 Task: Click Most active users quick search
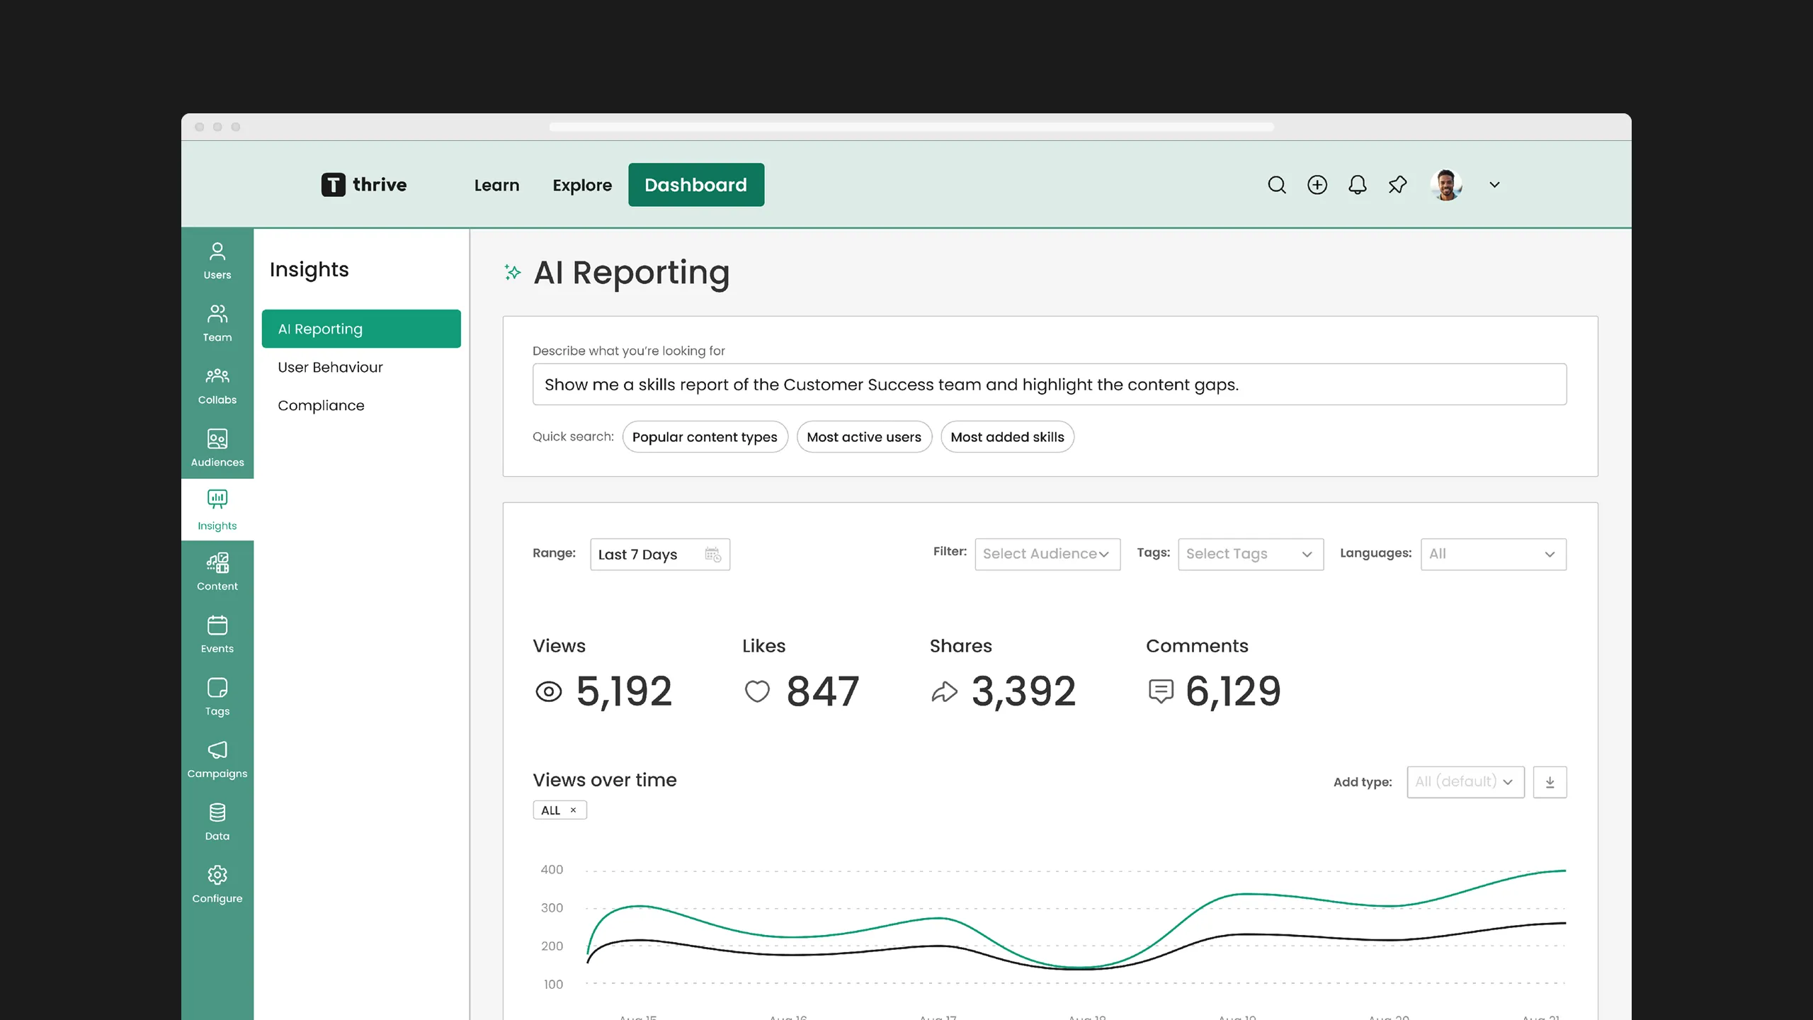pos(863,437)
